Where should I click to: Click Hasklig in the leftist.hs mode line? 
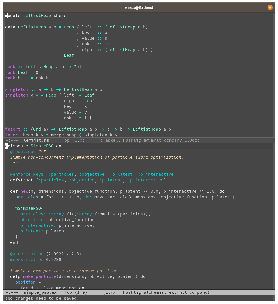point(131,140)
